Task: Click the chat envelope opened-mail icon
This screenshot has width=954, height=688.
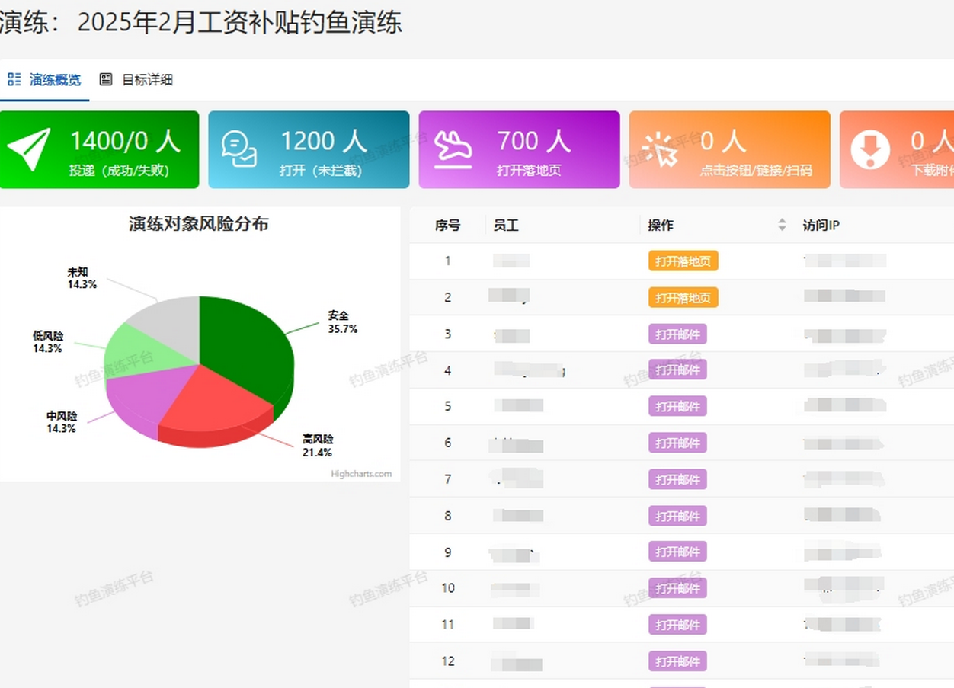Action: (238, 149)
